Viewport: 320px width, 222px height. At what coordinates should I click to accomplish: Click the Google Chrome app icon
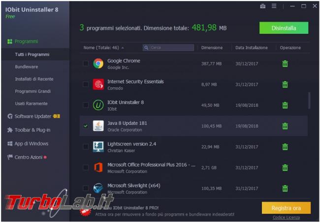[98, 63]
